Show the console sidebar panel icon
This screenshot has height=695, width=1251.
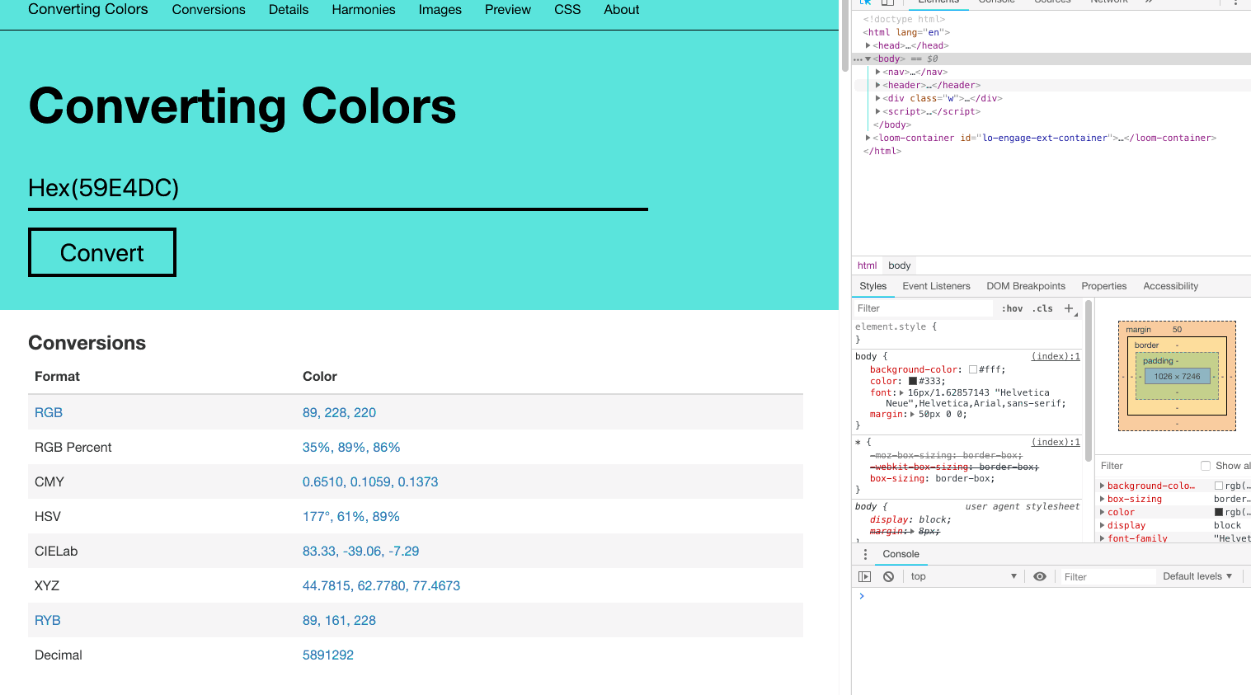click(864, 577)
